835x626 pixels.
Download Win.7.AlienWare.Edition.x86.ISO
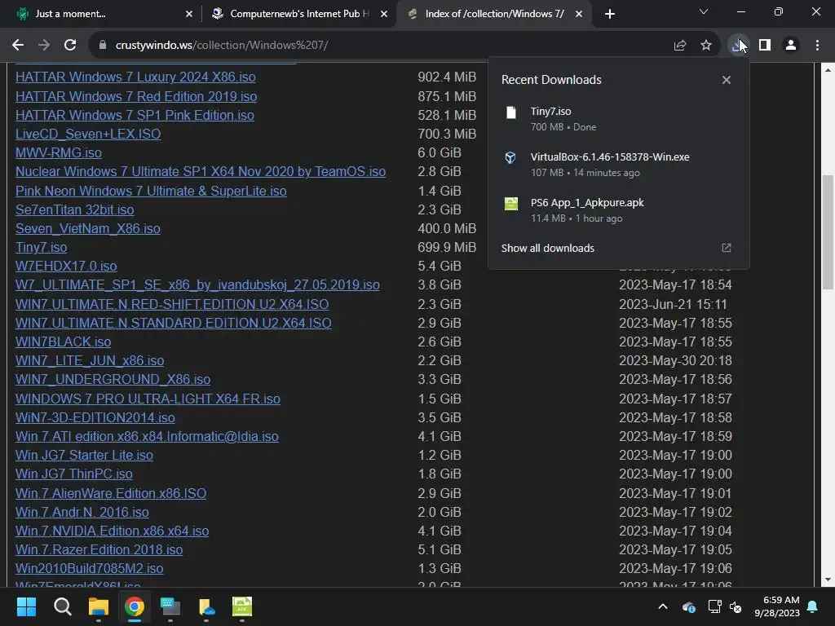111,493
